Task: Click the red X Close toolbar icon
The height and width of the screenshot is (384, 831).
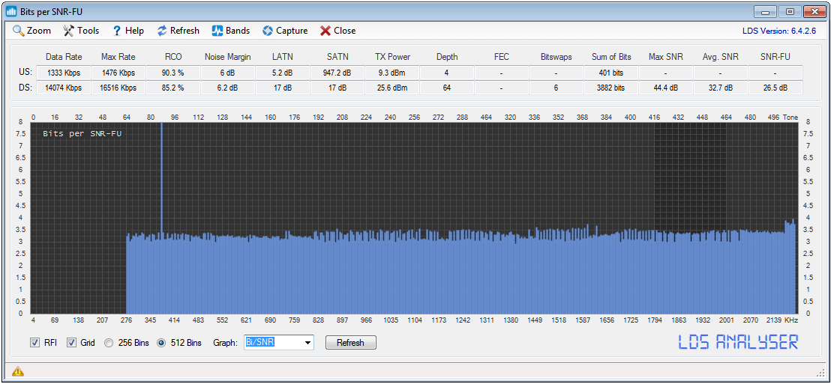Action: point(325,31)
